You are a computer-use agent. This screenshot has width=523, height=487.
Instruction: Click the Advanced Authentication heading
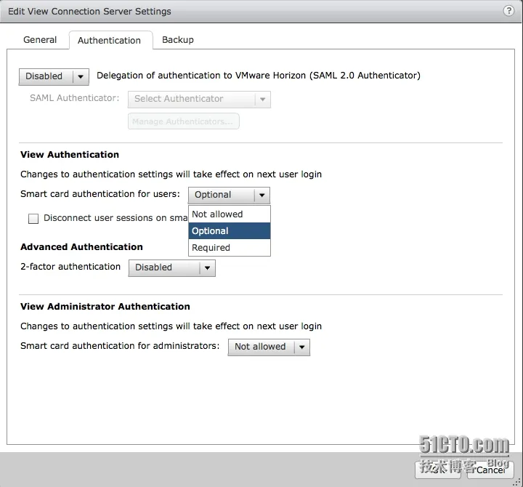coord(81,247)
